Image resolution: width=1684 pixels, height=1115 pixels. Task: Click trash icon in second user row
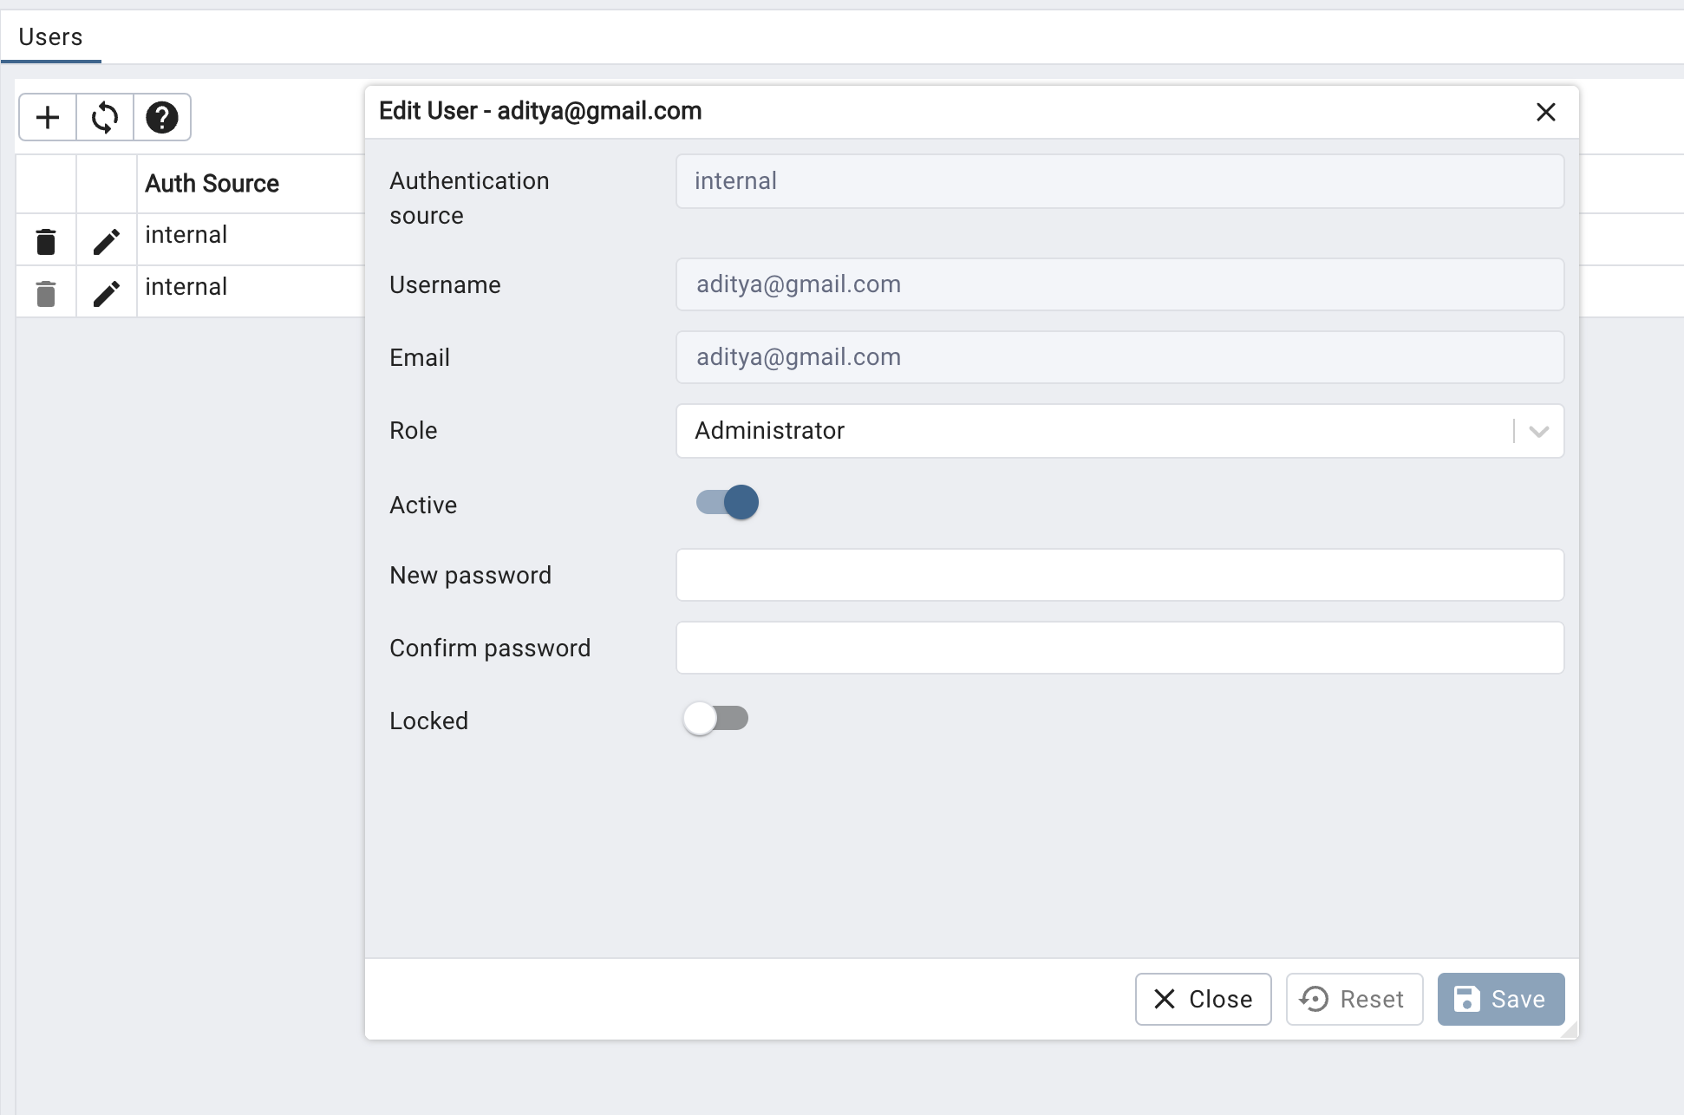tap(46, 293)
